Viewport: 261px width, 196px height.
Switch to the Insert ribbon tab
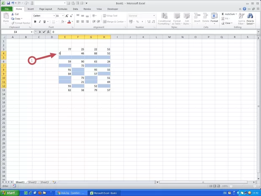point(31,9)
